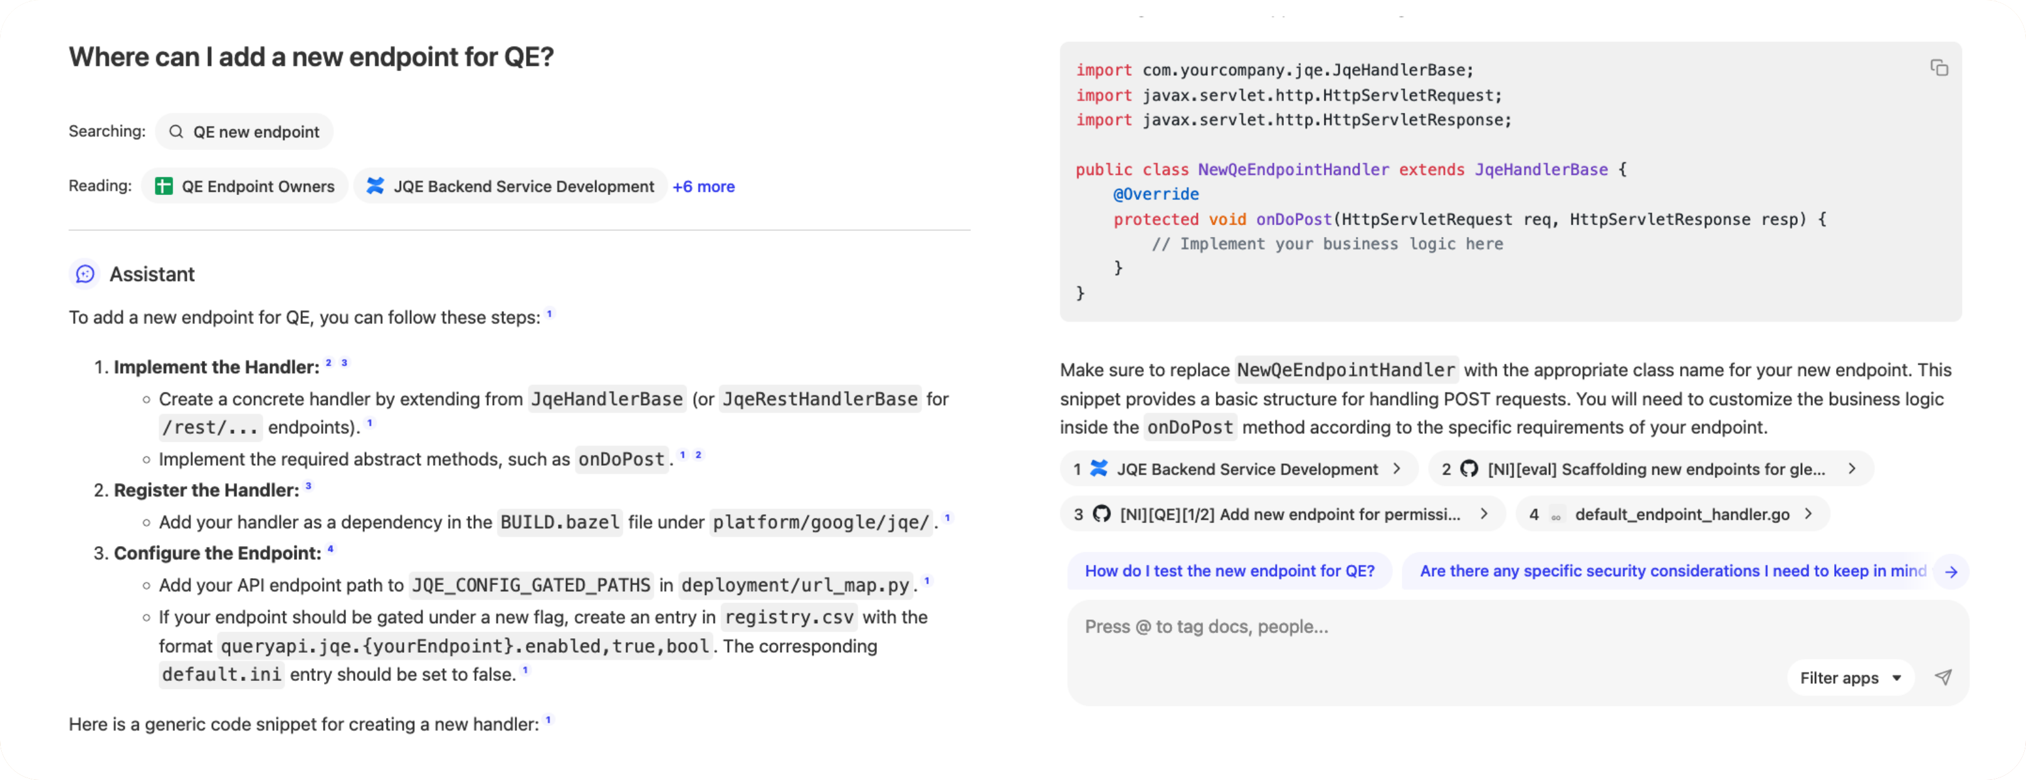The image size is (2026, 780).
Task: Click the search magnifier in the Searching chip
Action: [x=178, y=131]
